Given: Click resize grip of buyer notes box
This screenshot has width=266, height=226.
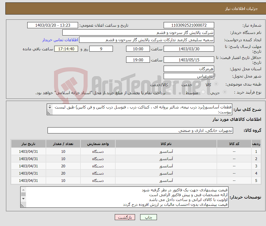Looking at the screenshot, I should click(x=22, y=206).
